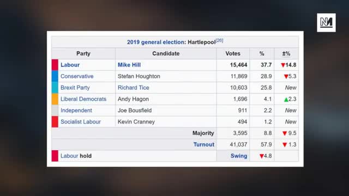Open the 2019 general election link
This screenshot has width=349, height=196.
pos(155,42)
